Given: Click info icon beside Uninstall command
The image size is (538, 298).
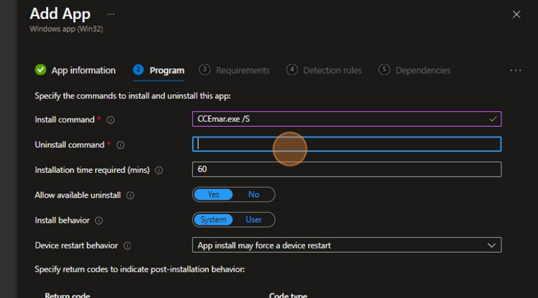Looking at the screenshot, I should (121, 145).
